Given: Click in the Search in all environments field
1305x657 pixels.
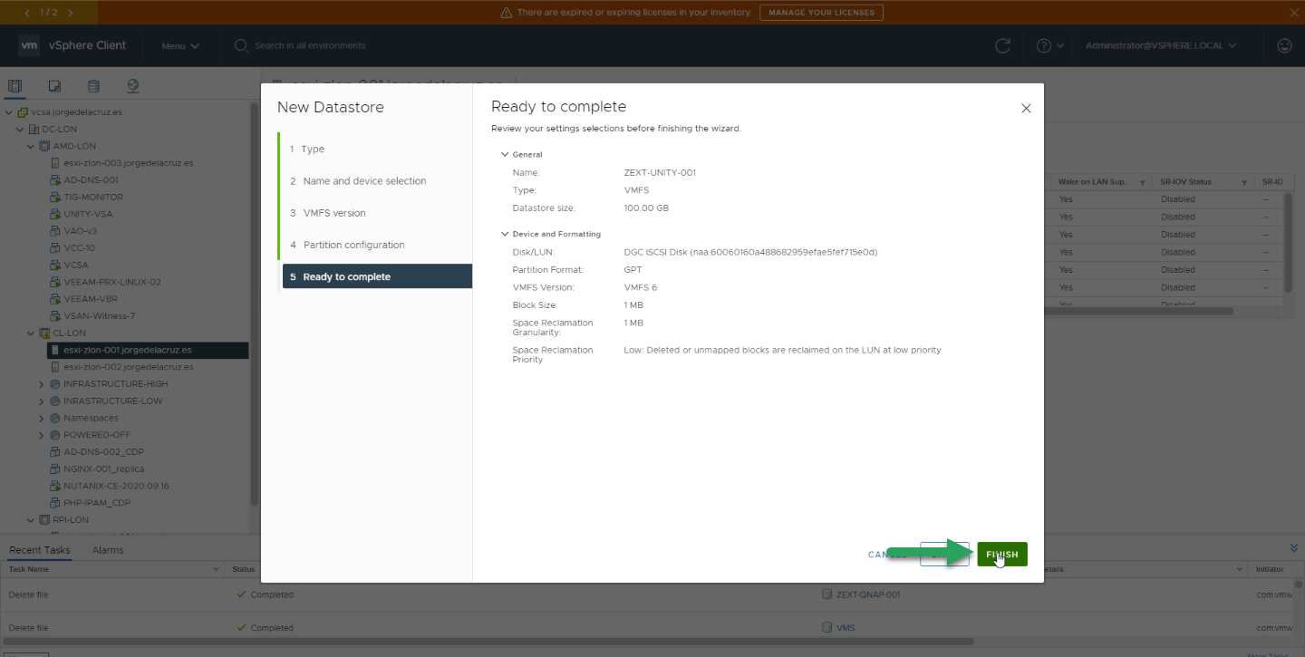Looking at the screenshot, I should 310,45.
